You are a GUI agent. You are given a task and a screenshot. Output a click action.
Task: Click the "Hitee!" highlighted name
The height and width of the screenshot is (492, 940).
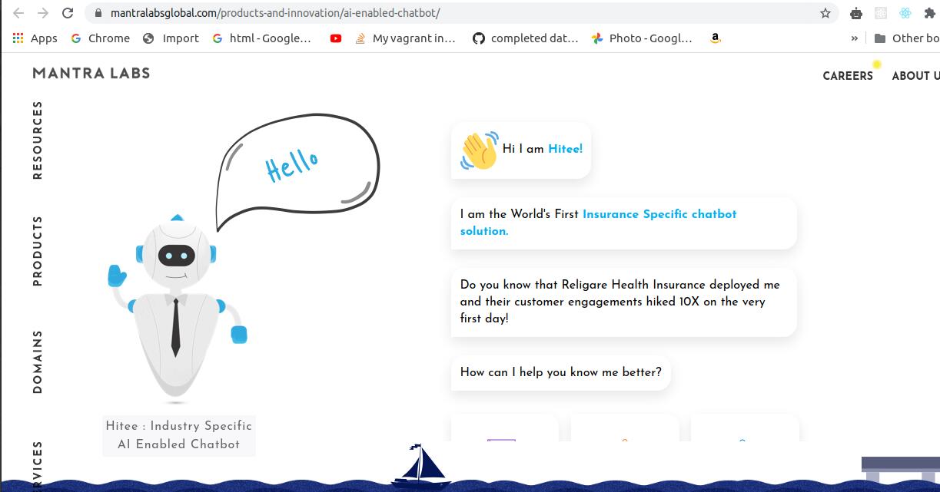566,149
